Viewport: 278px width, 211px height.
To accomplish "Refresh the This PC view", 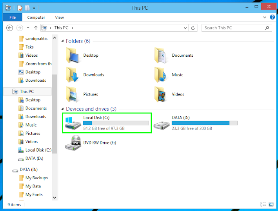I will pos(193,28).
